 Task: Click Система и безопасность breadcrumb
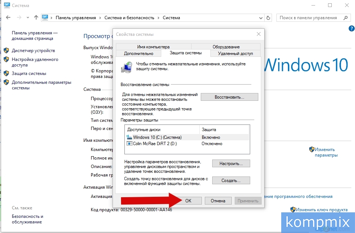[129, 18]
